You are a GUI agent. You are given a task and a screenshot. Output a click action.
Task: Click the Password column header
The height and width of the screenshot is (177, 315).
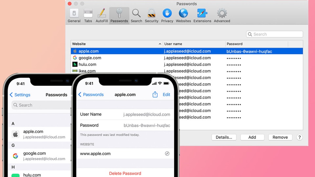point(256,44)
